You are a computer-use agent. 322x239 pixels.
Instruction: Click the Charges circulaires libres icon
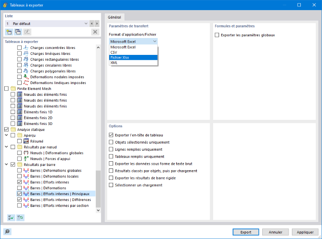click(x=26, y=65)
